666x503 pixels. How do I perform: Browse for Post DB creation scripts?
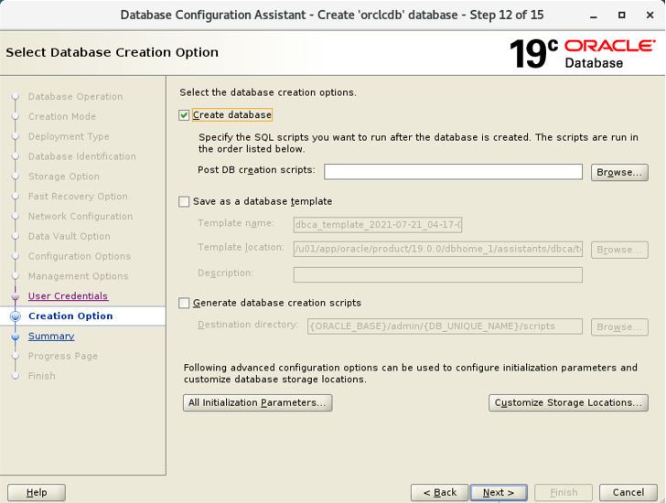click(619, 172)
